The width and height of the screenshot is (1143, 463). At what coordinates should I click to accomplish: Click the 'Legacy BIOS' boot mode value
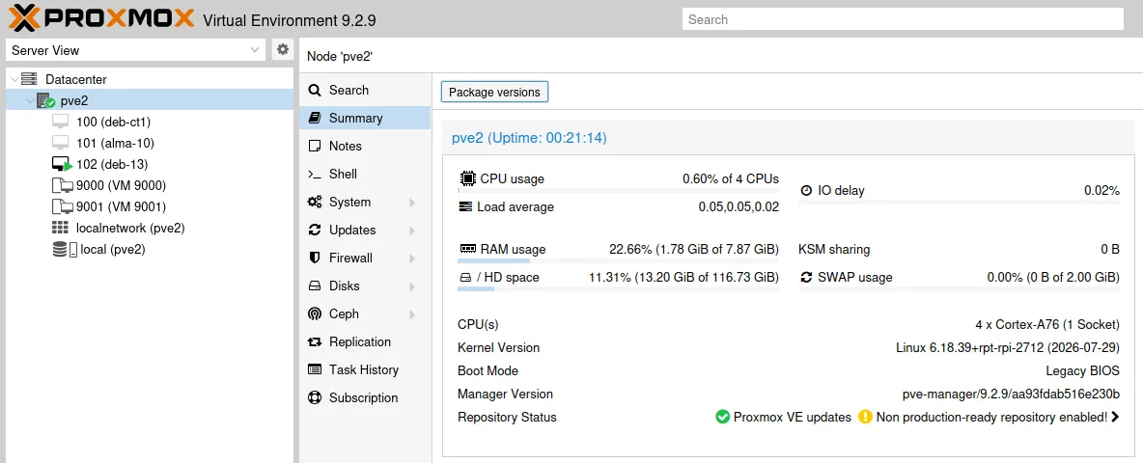(x=1082, y=370)
